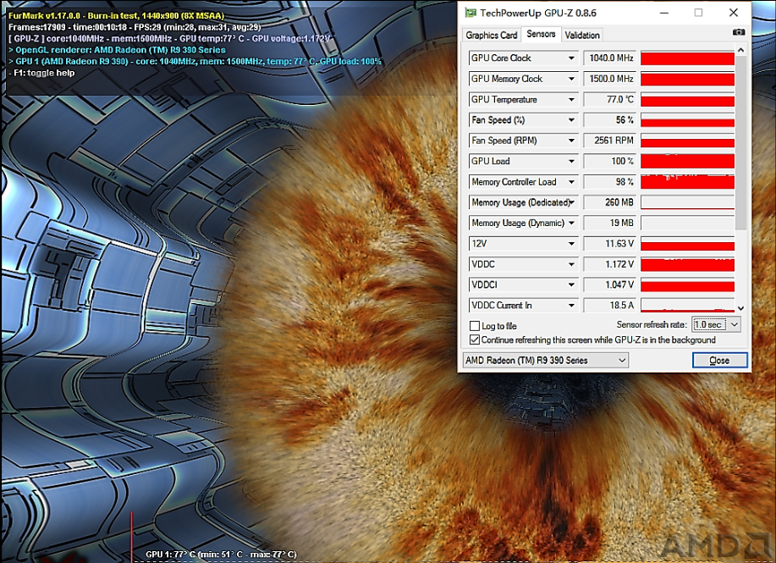Click the sensors list scroll down arrow

(x=740, y=308)
